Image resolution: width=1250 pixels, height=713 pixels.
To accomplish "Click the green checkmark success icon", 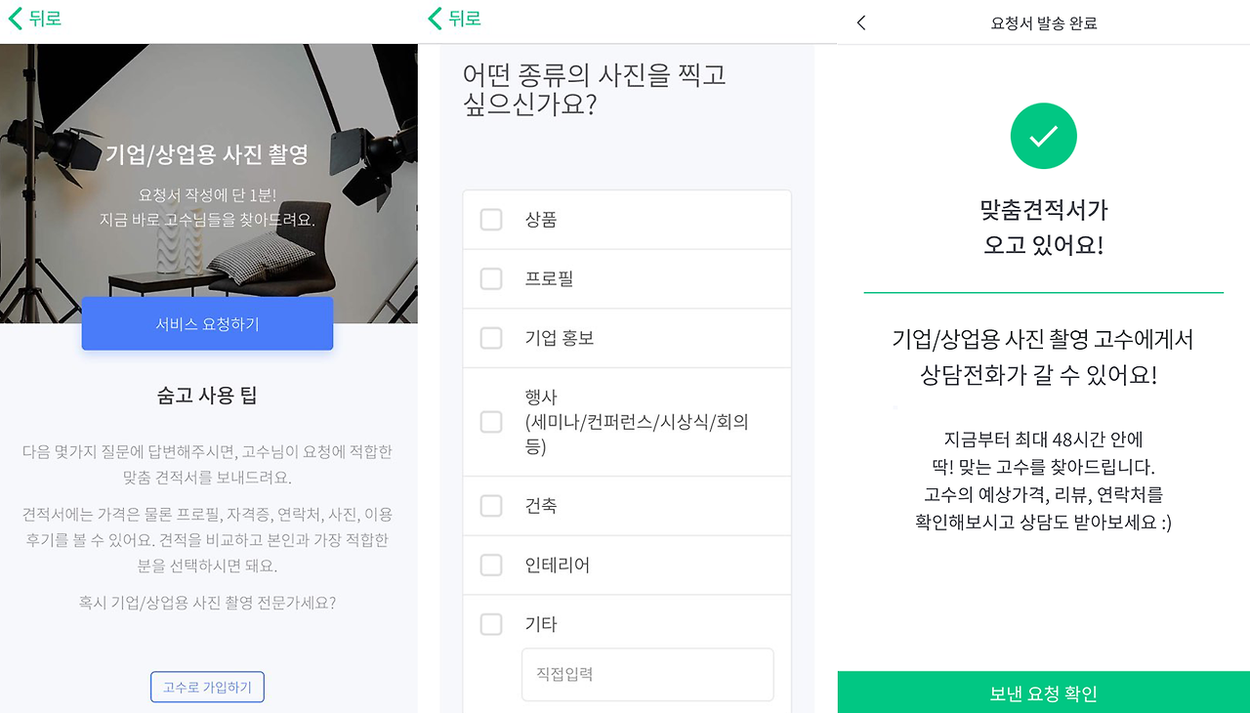I will pos(1043,136).
